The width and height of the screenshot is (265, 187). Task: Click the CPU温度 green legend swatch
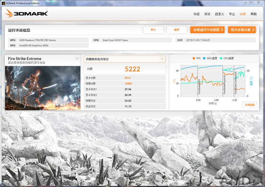(x=221, y=58)
